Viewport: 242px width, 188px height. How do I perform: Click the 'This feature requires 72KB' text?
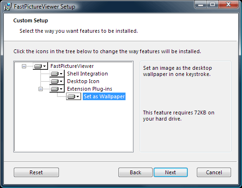click(179, 116)
